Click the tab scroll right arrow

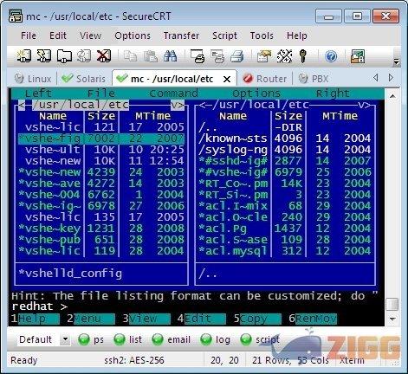point(391,78)
